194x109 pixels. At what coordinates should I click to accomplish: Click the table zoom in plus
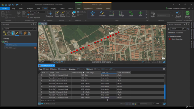tap(154, 104)
